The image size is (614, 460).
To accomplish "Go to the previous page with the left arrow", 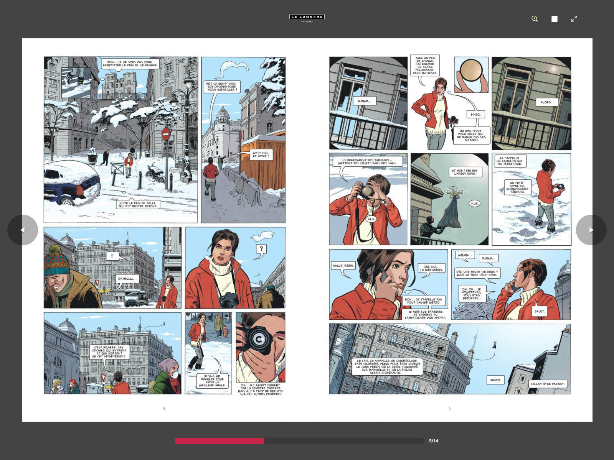I will 23,230.
